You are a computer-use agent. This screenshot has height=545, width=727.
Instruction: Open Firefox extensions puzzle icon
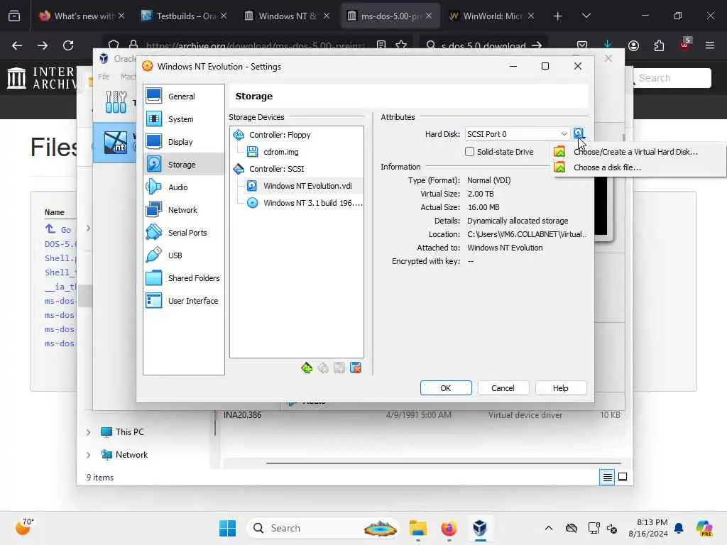click(659, 45)
